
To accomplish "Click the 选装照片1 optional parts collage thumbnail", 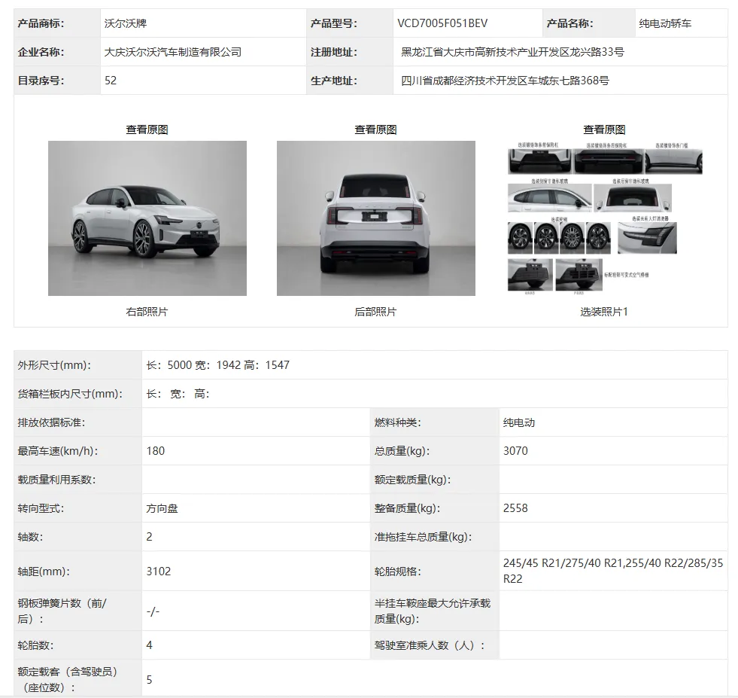I will tap(605, 218).
